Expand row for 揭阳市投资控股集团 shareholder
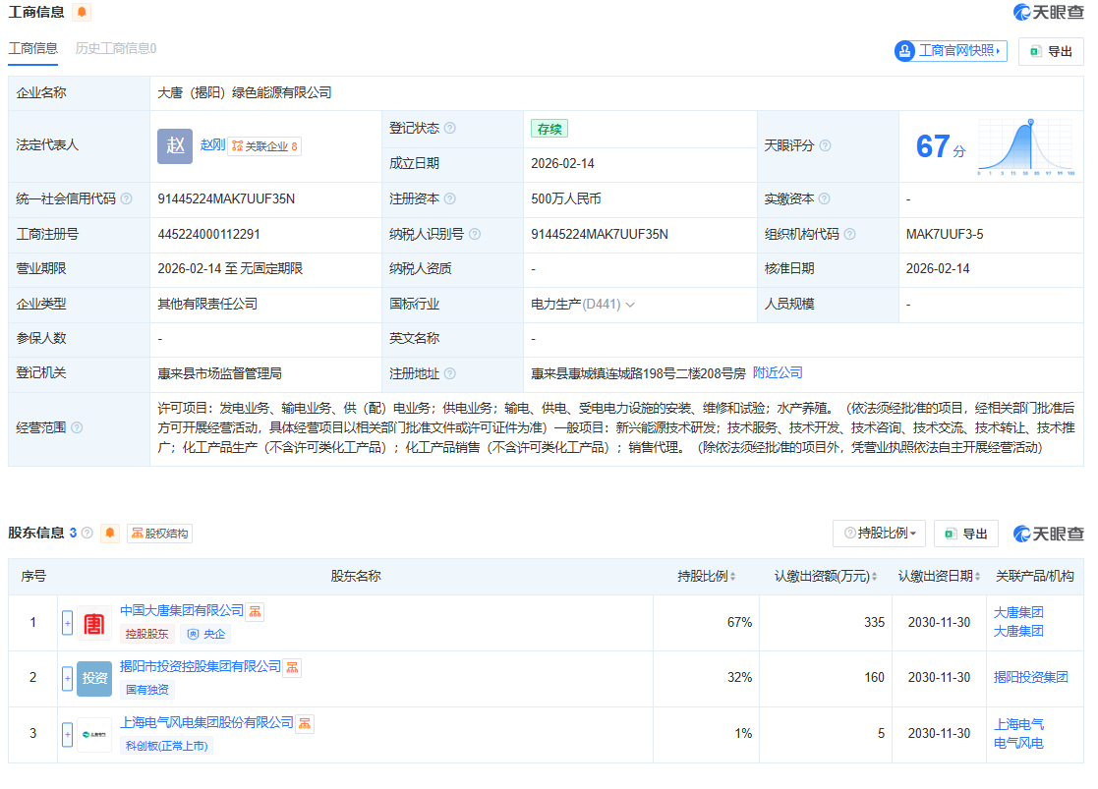Screen dimensions: 1098x789 (68, 678)
